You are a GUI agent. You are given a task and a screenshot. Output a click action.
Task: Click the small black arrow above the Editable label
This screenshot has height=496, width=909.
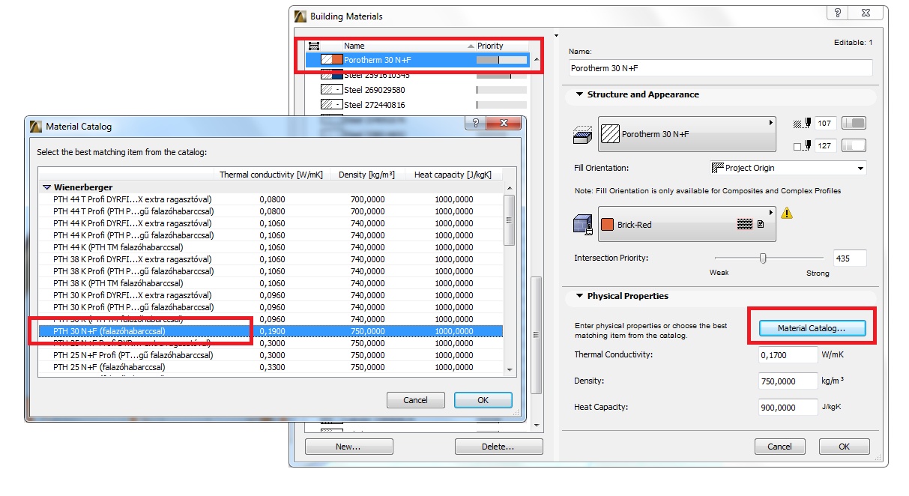pyautogui.click(x=556, y=35)
